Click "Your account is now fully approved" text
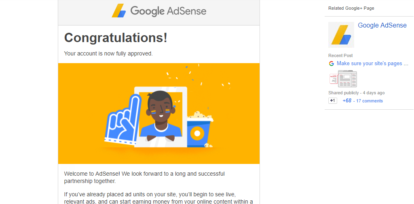This screenshot has width=414, height=204. point(108,53)
